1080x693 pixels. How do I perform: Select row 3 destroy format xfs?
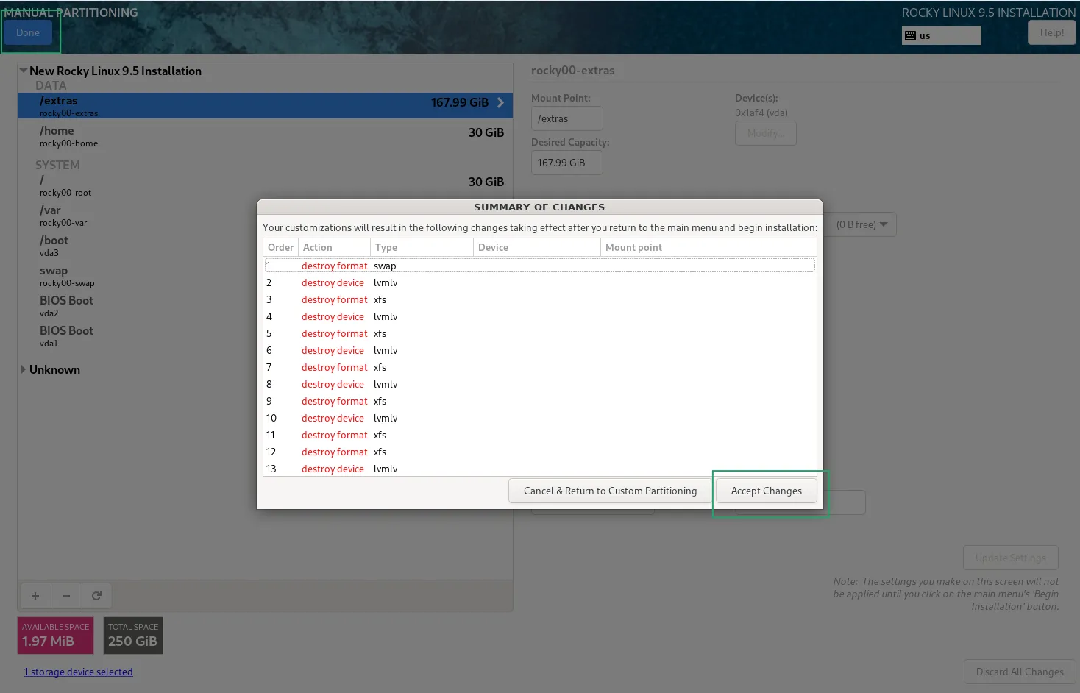[x=540, y=299]
